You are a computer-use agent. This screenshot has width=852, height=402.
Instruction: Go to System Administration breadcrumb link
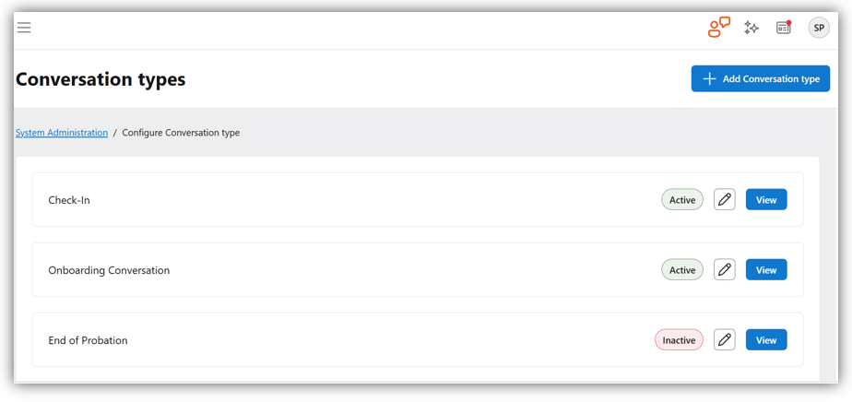[62, 133]
